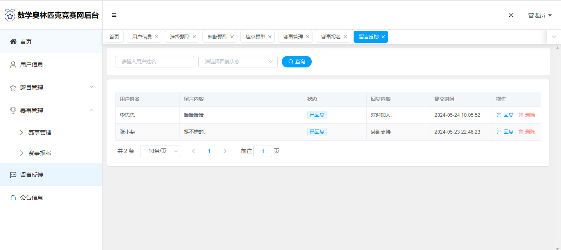561x250 pixels.
Task: Close the 赛事报名 tab
Action: pos(345,37)
